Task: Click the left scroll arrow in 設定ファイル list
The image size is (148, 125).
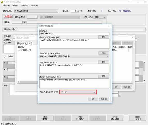Action: (x=19, y=82)
